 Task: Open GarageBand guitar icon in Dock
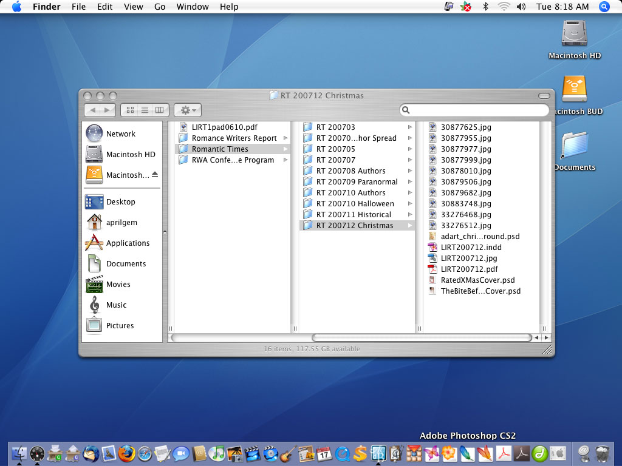pos(289,453)
